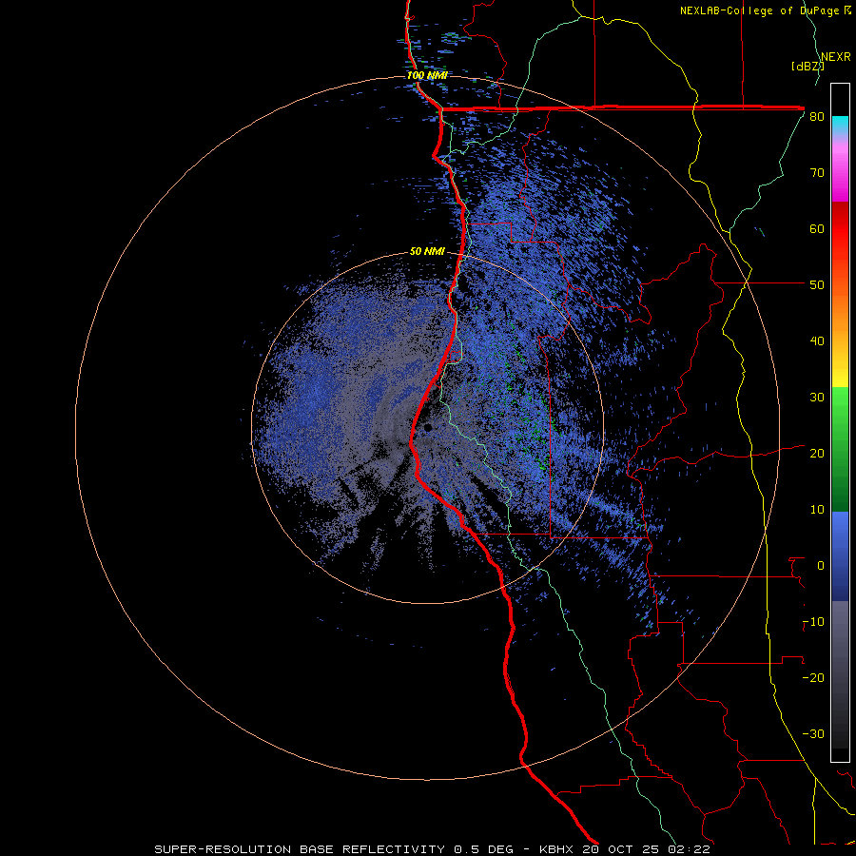Click the positive 10 value on the dBZ scale
Image resolution: width=856 pixels, height=856 pixels.
tap(817, 510)
